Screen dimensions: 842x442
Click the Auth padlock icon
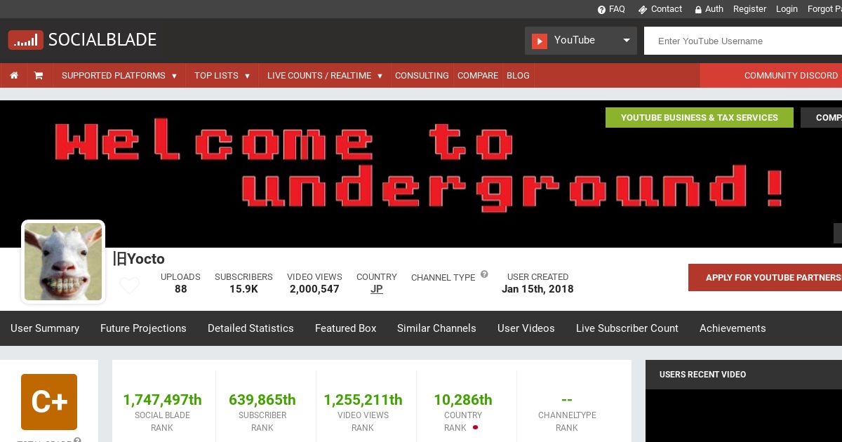[x=698, y=10]
